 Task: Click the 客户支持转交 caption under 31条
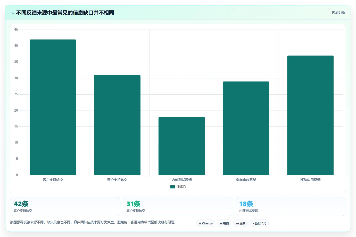point(136,211)
